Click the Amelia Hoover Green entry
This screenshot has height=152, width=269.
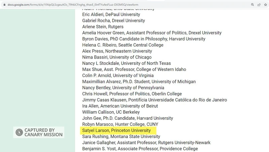coord(152,33)
